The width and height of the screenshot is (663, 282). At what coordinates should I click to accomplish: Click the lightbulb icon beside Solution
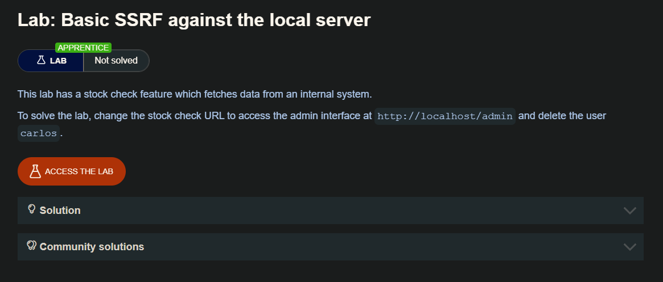(x=32, y=209)
